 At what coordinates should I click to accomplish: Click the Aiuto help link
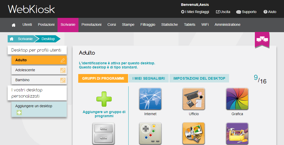[x=272, y=12]
